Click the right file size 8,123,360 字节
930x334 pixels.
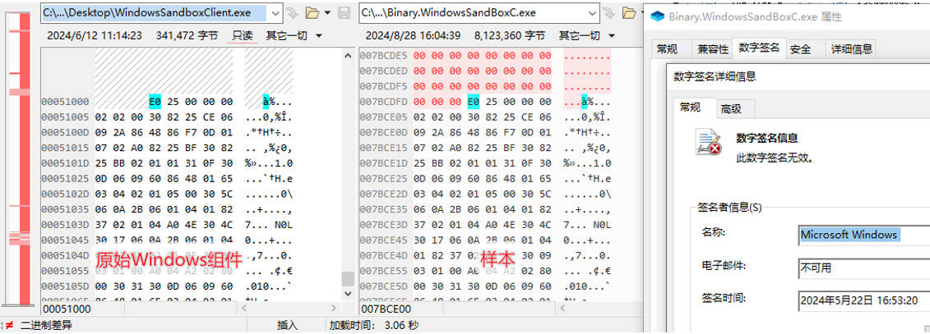(510, 35)
